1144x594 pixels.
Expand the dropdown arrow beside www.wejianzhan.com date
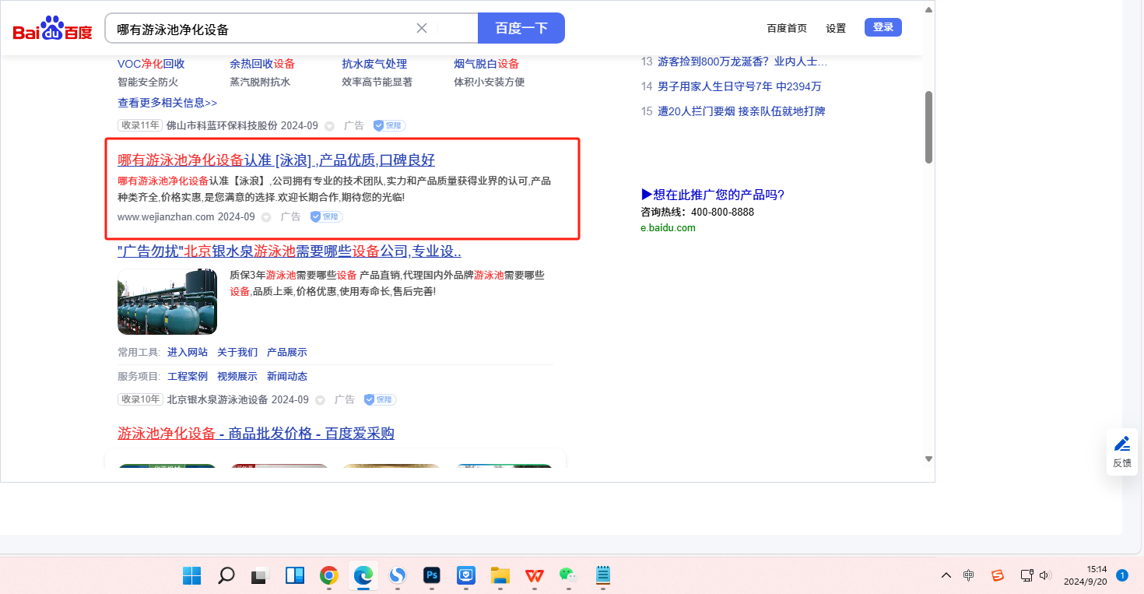(x=266, y=218)
